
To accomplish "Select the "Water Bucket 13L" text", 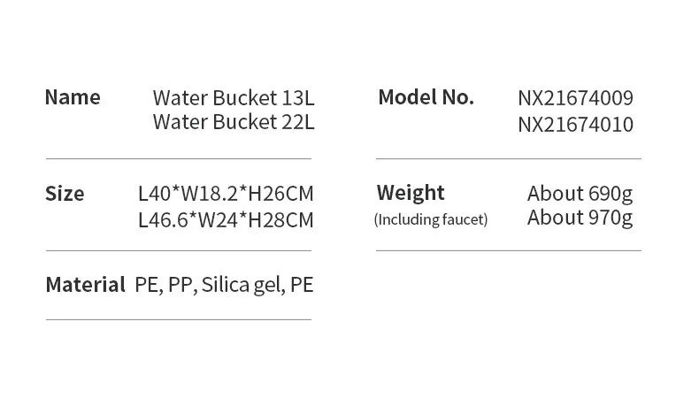I will [x=234, y=97].
